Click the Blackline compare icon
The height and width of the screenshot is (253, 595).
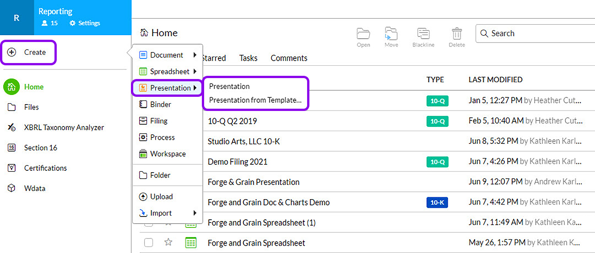423,35
